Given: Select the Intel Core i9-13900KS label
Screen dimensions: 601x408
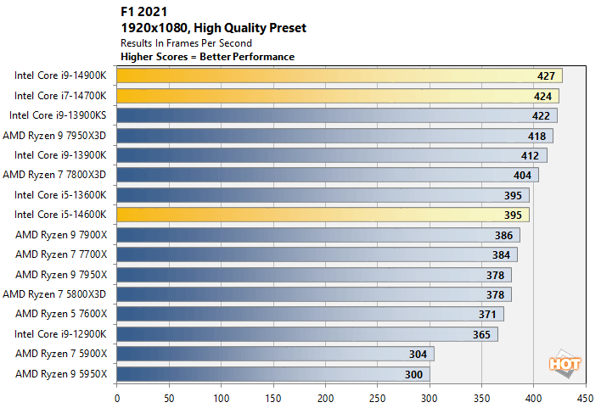Looking at the screenshot, I should pyautogui.click(x=58, y=115).
